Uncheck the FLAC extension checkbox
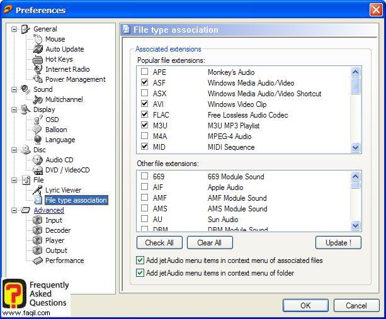This screenshot has height=319, width=386. 145,115
